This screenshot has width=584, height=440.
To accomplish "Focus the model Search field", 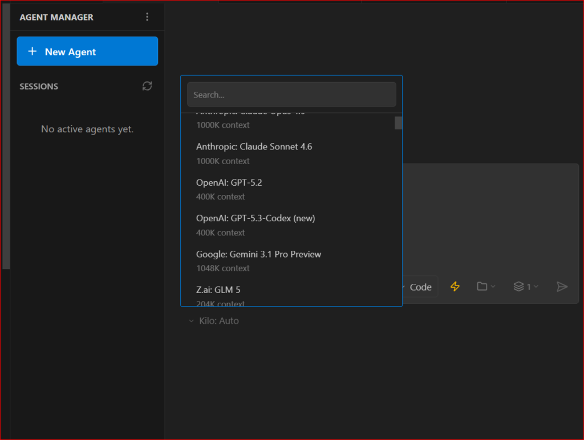I will click(x=291, y=95).
